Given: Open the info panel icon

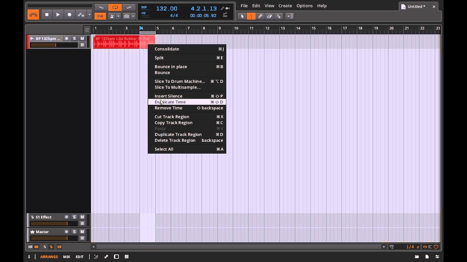Looking at the screenshot, I should [x=29, y=257].
